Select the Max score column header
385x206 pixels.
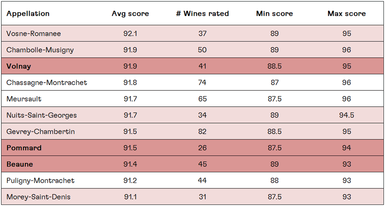346,14
